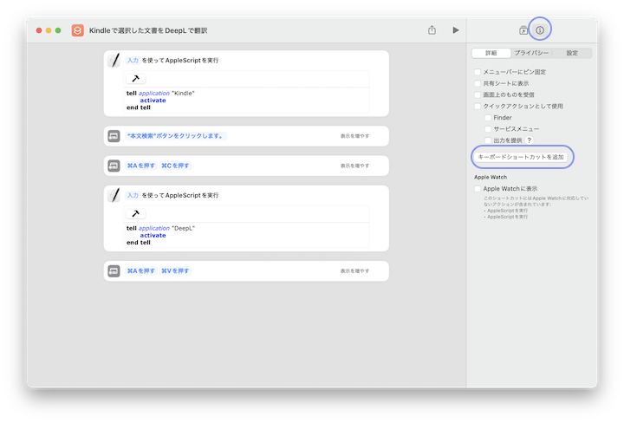Click the DeepL AppleScript action icon
The height and width of the screenshot is (423, 624).
click(114, 195)
